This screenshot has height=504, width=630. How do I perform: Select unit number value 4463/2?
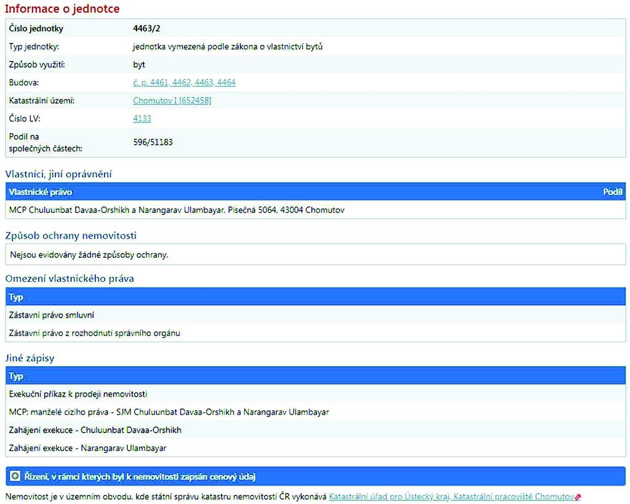pyautogui.click(x=146, y=28)
